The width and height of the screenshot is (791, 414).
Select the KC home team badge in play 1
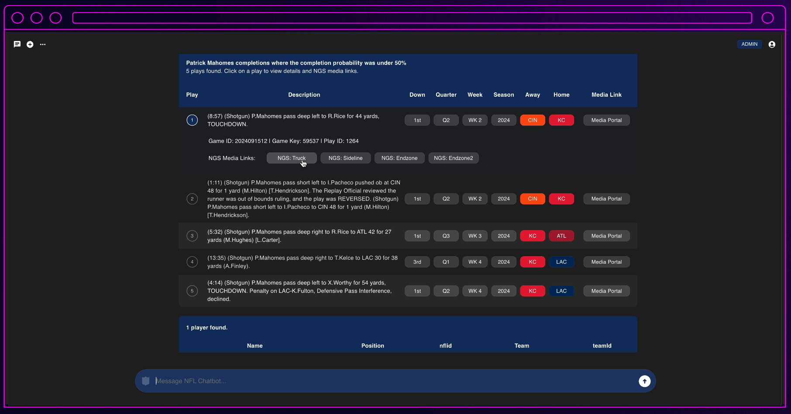pyautogui.click(x=561, y=120)
